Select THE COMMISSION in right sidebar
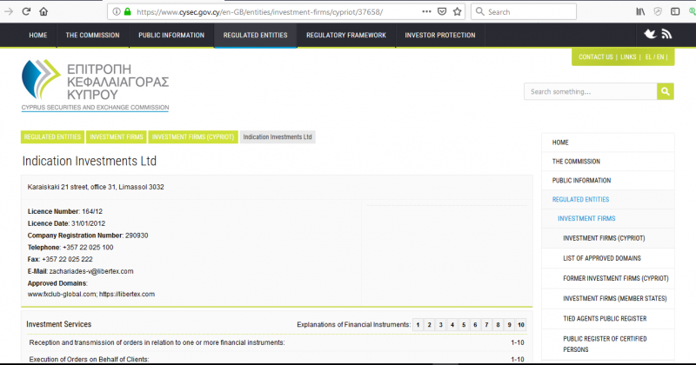 (x=607, y=162)
